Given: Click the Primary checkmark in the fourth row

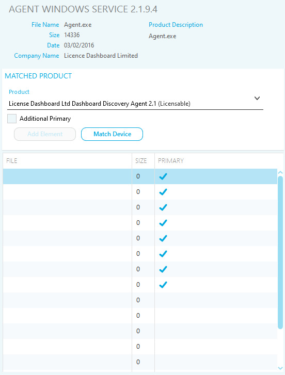Looking at the screenshot, I should pyautogui.click(x=163, y=223).
